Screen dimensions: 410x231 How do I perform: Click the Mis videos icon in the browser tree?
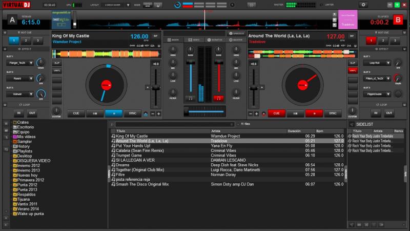tap(15, 137)
